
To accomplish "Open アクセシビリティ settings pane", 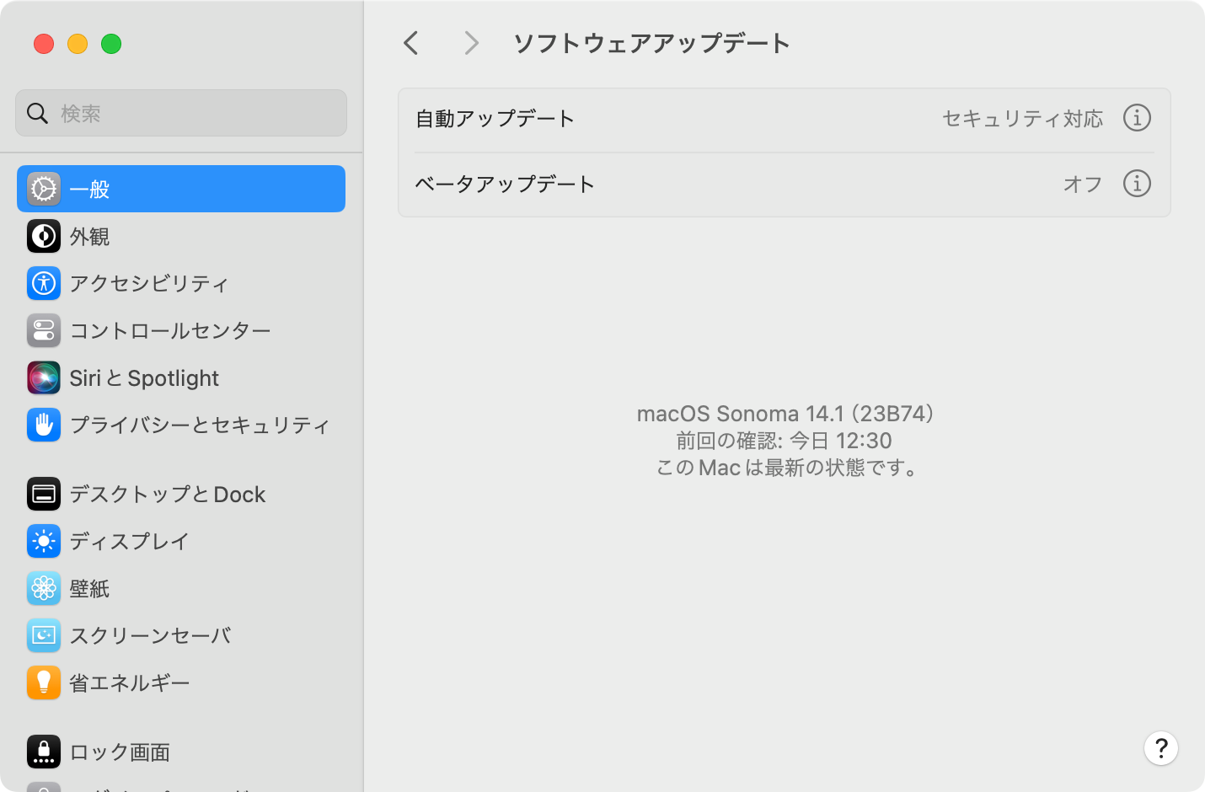I will pyautogui.click(x=181, y=283).
